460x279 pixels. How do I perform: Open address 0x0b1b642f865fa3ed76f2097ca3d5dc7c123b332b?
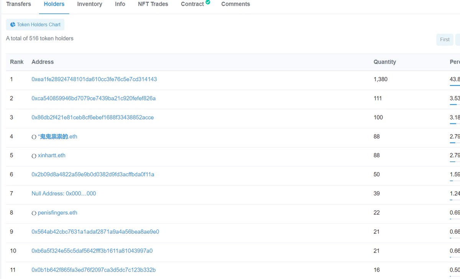pos(94,270)
